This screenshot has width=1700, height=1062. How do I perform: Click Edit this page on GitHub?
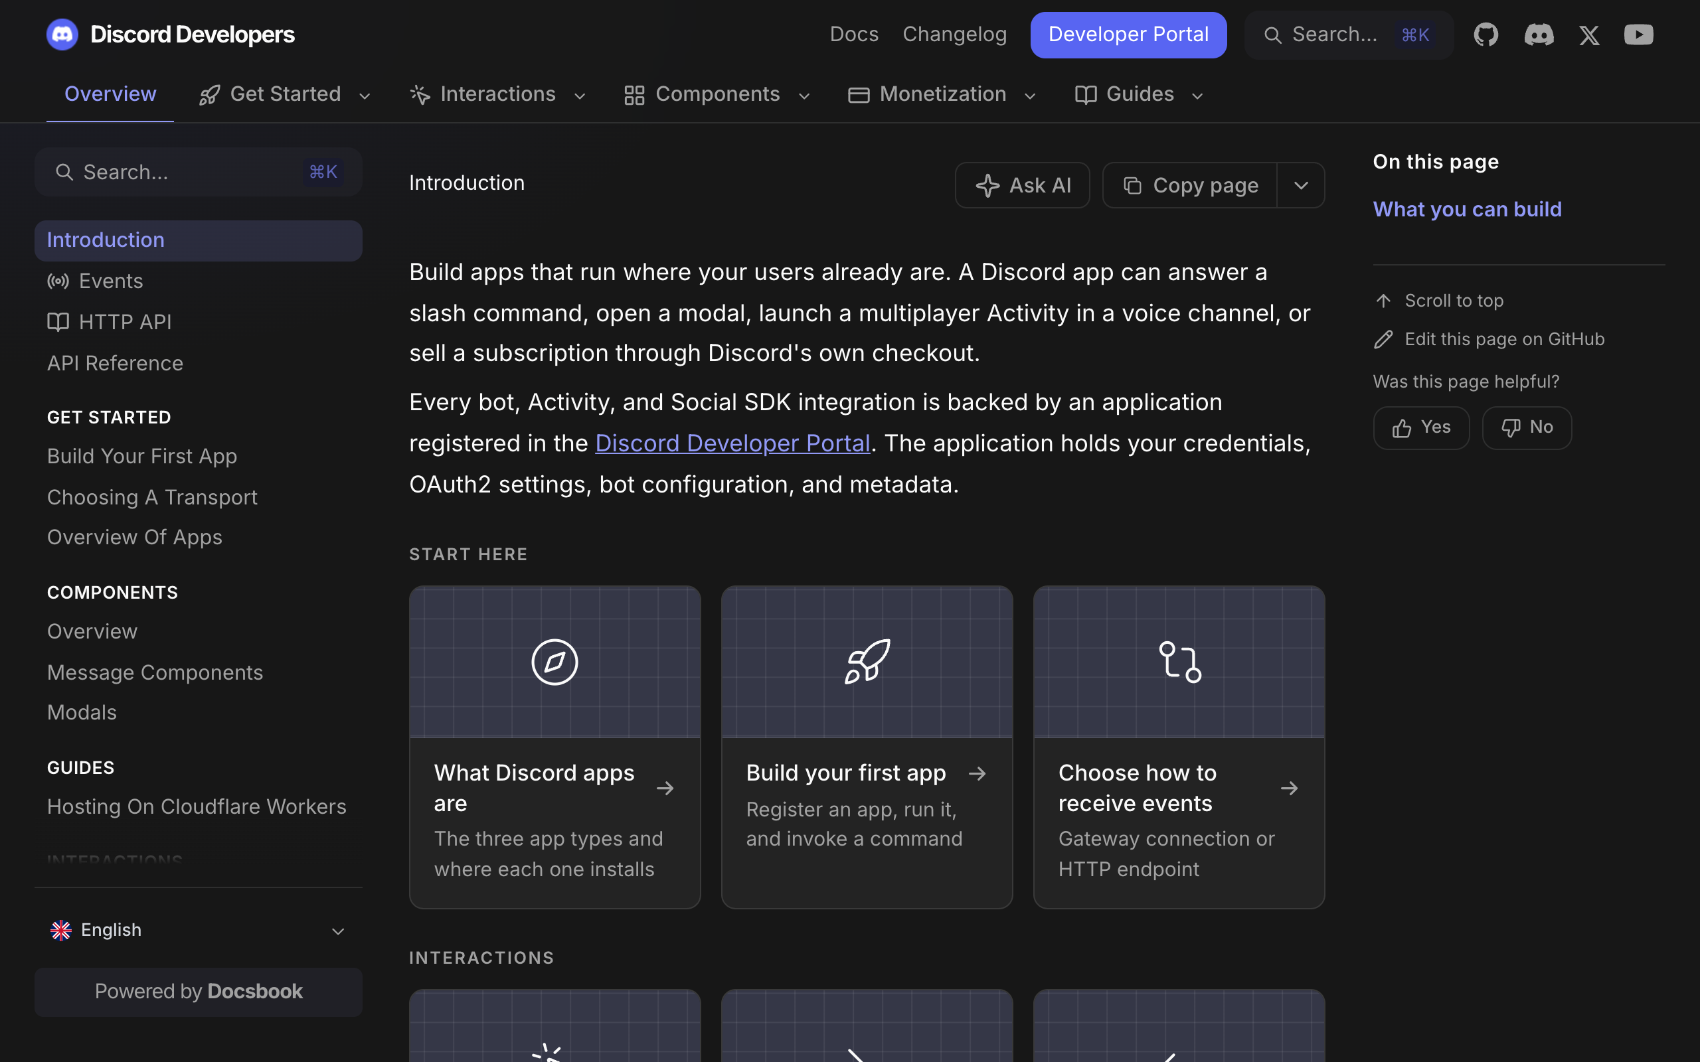[1505, 340]
